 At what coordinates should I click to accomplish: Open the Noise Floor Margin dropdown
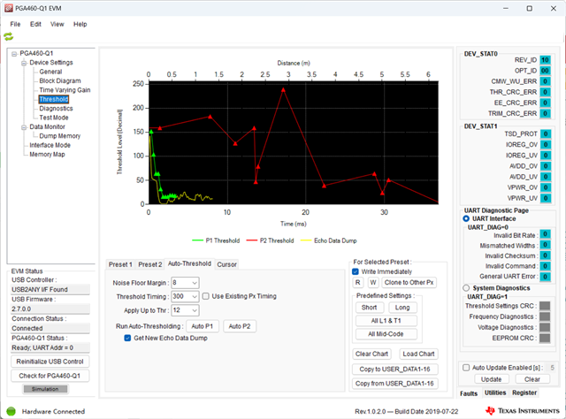click(x=195, y=283)
